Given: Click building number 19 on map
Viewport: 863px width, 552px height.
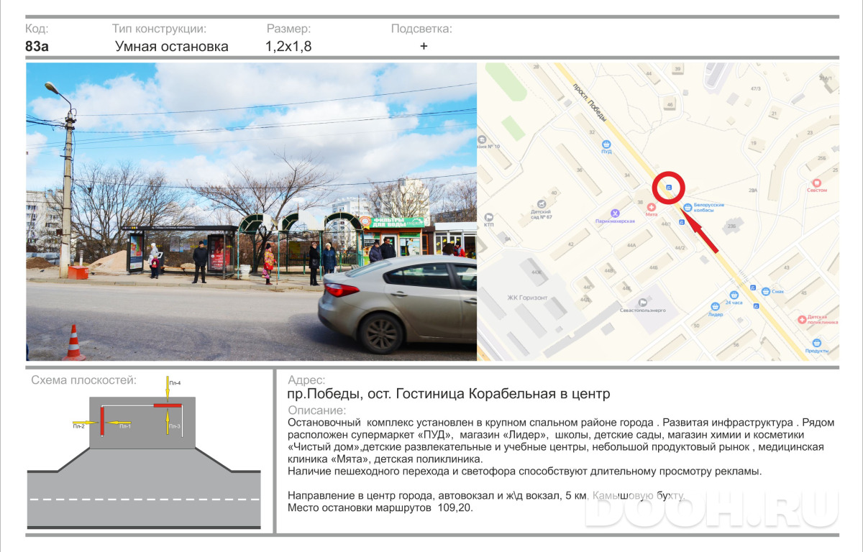Looking at the screenshot, I should click(x=754, y=143).
